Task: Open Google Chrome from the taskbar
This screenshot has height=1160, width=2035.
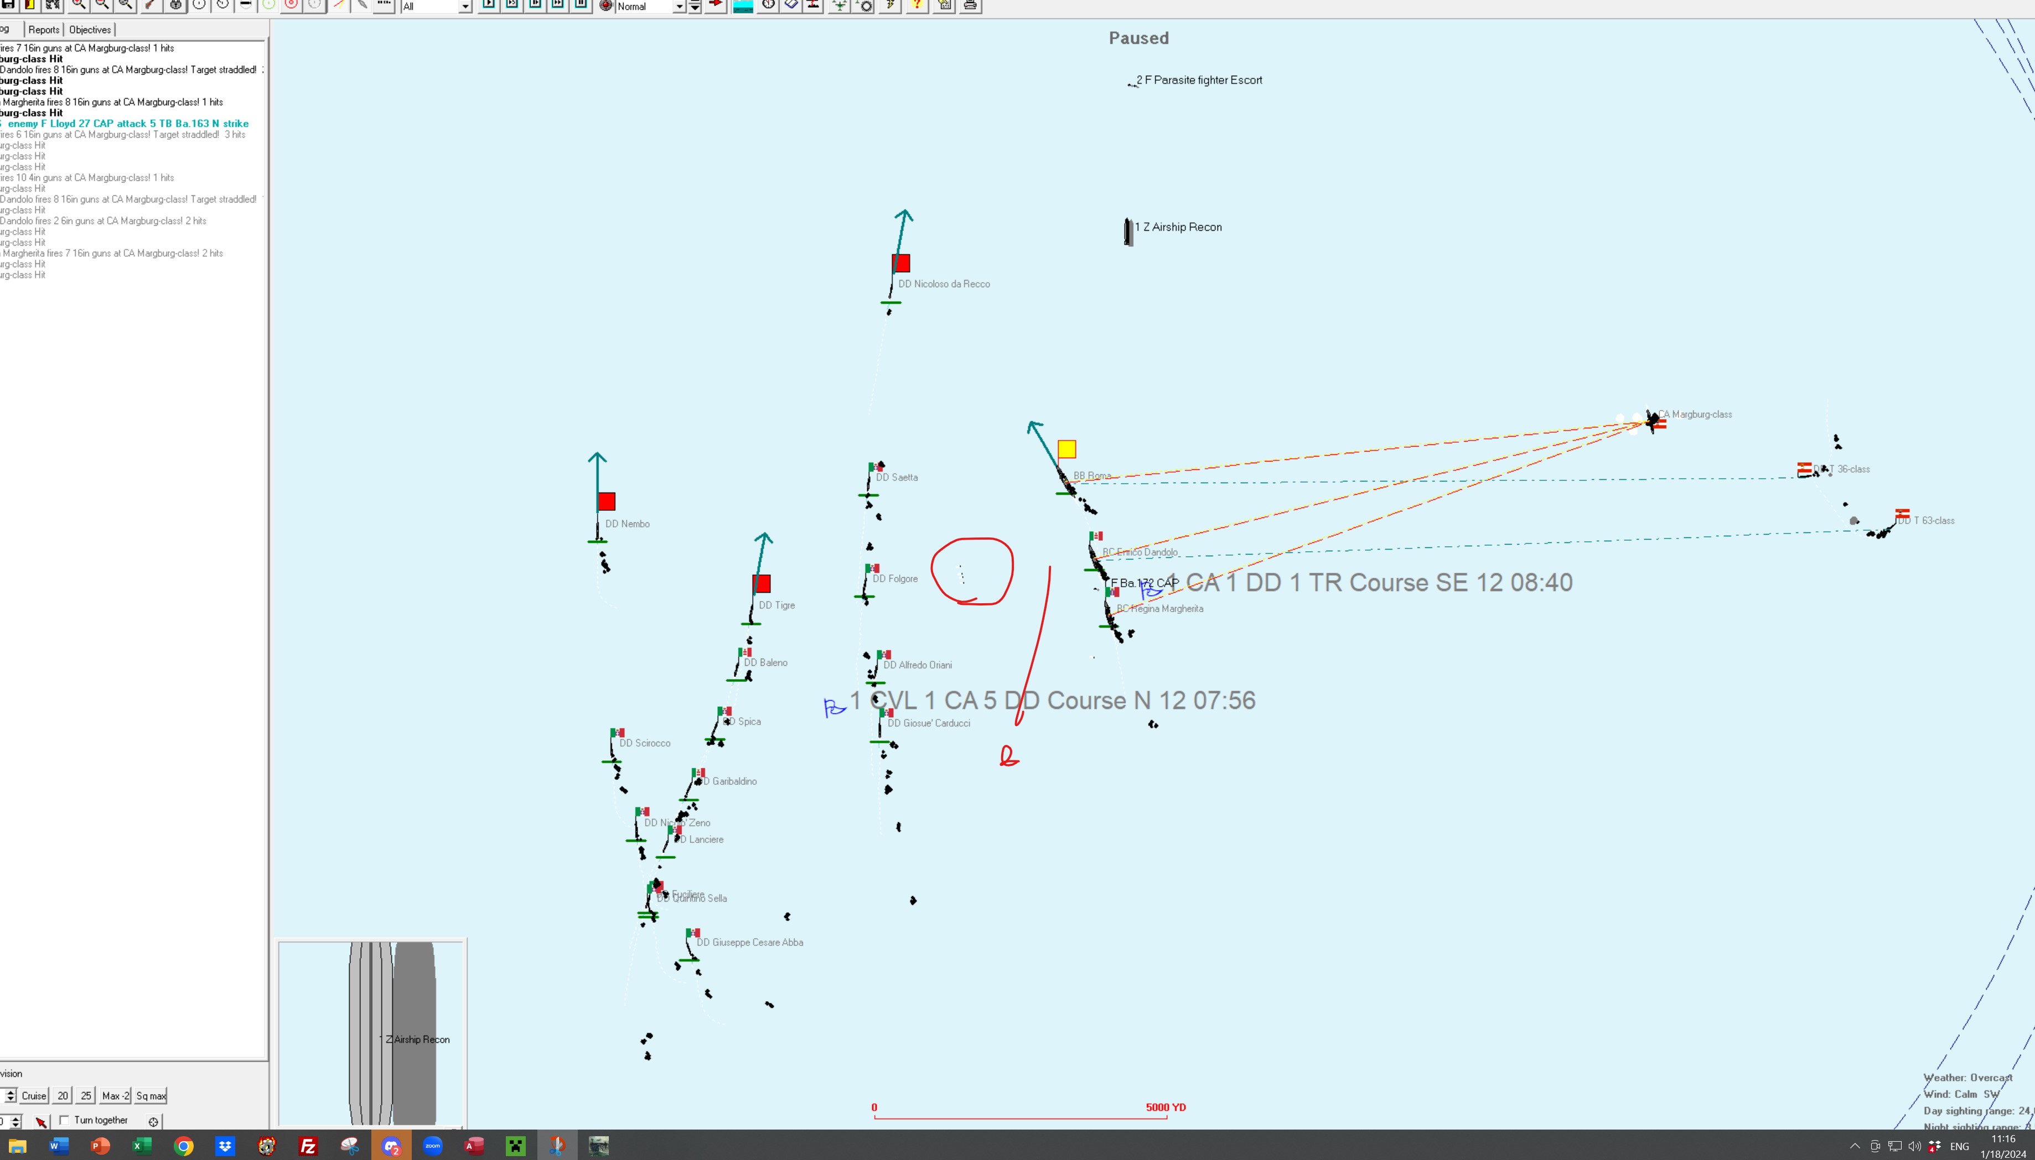Action: pyautogui.click(x=184, y=1146)
